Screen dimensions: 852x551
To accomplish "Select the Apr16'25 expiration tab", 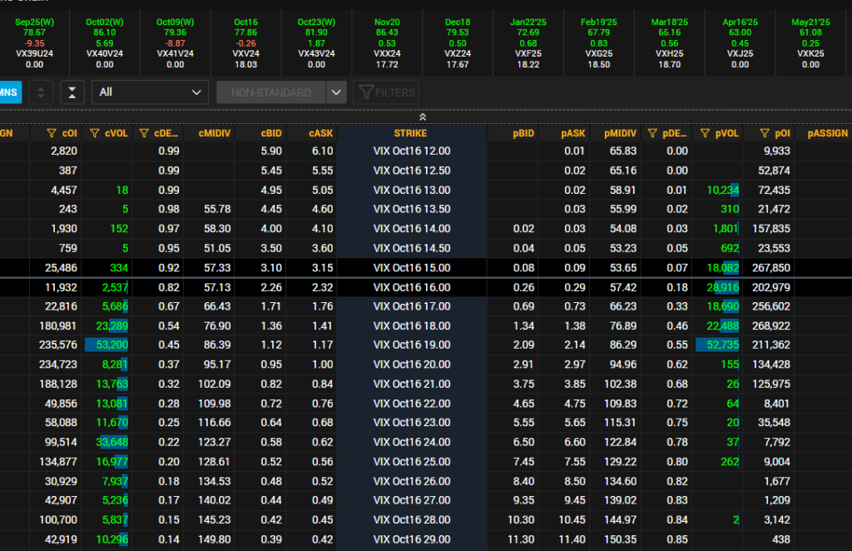I will tap(741, 43).
